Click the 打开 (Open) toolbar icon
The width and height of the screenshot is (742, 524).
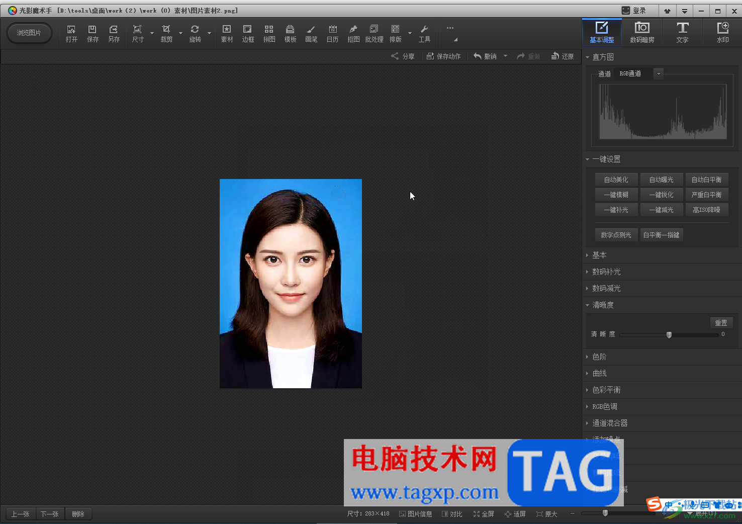[71, 34]
